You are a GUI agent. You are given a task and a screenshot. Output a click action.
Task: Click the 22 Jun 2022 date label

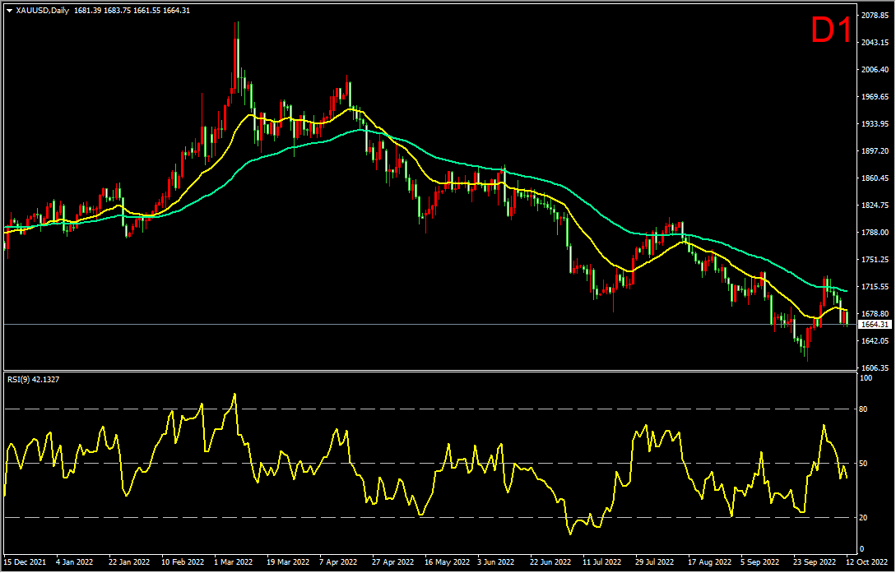[550, 562]
